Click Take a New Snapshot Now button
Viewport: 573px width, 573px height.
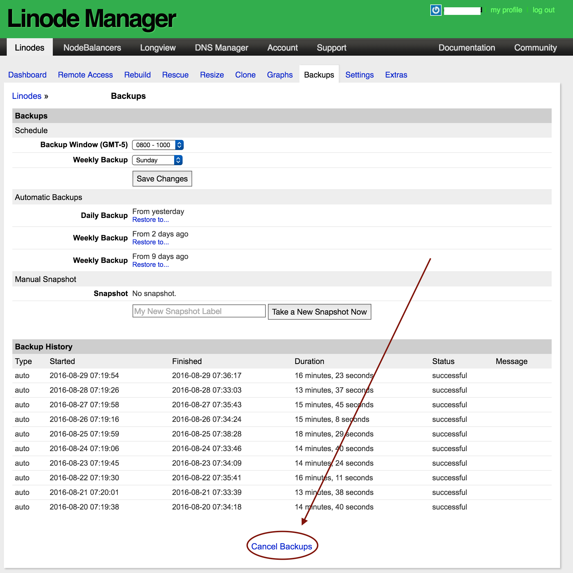tap(319, 312)
